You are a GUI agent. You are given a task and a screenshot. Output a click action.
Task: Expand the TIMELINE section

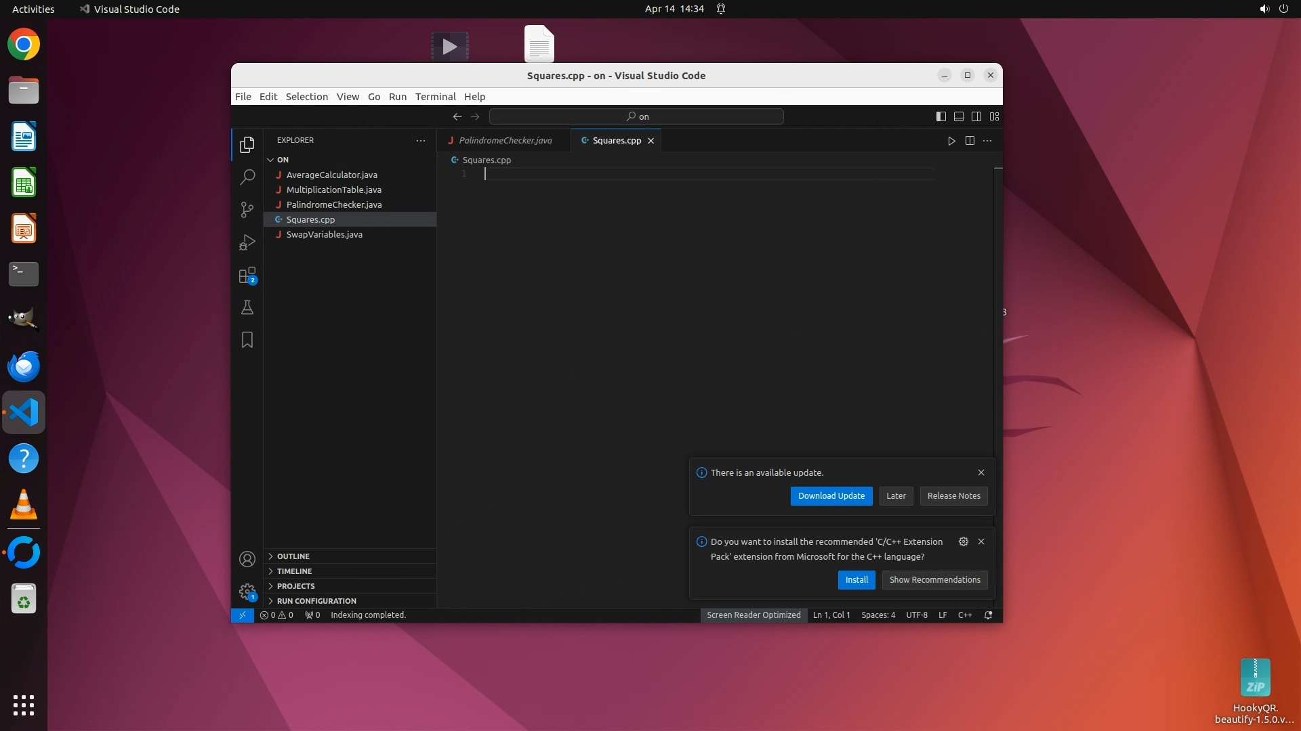pyautogui.click(x=294, y=571)
